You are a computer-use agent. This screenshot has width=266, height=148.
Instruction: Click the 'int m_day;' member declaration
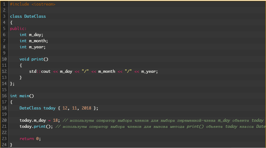[32, 35]
